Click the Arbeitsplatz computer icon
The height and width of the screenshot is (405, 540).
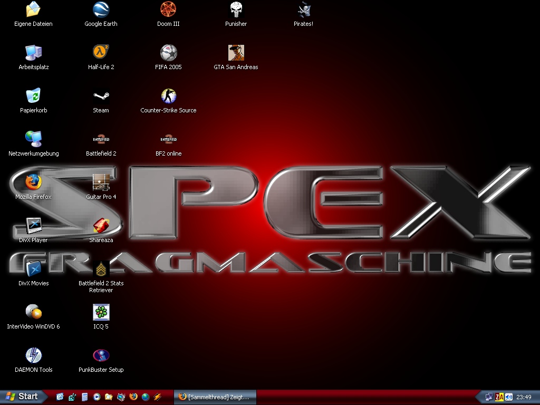(x=33, y=53)
